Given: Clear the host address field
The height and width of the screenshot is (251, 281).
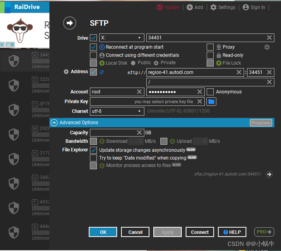Looking at the screenshot, I should coord(239,72).
